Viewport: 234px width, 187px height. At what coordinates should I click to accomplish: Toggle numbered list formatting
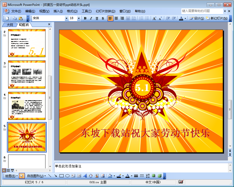click(x=141, y=18)
